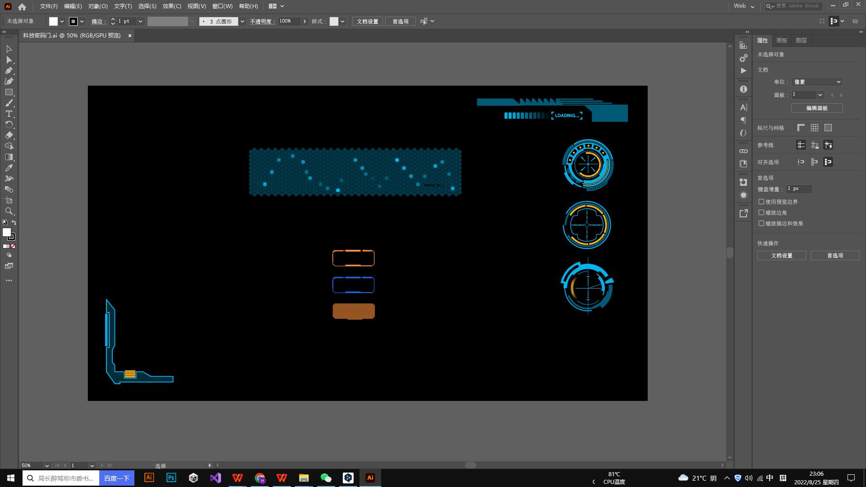Screen dimensions: 866x487
Task: Open the collapsed Paragraph panel icon
Action: pyautogui.click(x=743, y=120)
